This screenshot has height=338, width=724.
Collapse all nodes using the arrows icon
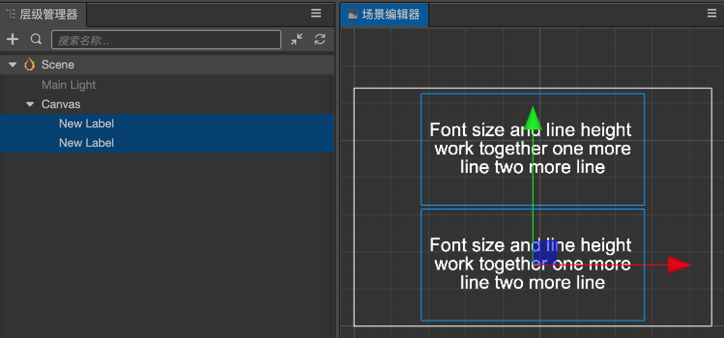[297, 40]
